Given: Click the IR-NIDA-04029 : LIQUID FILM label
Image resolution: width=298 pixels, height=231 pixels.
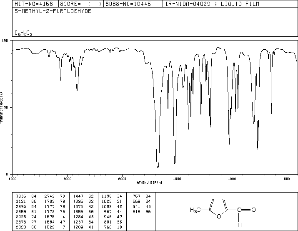Looking at the screenshot, I should pyautogui.click(x=212, y=4).
